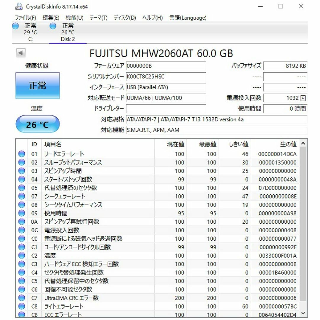Click the empty ドライブレター field
Image resolution: width=320 pixels, height=320 pixels.
click(x=166, y=108)
